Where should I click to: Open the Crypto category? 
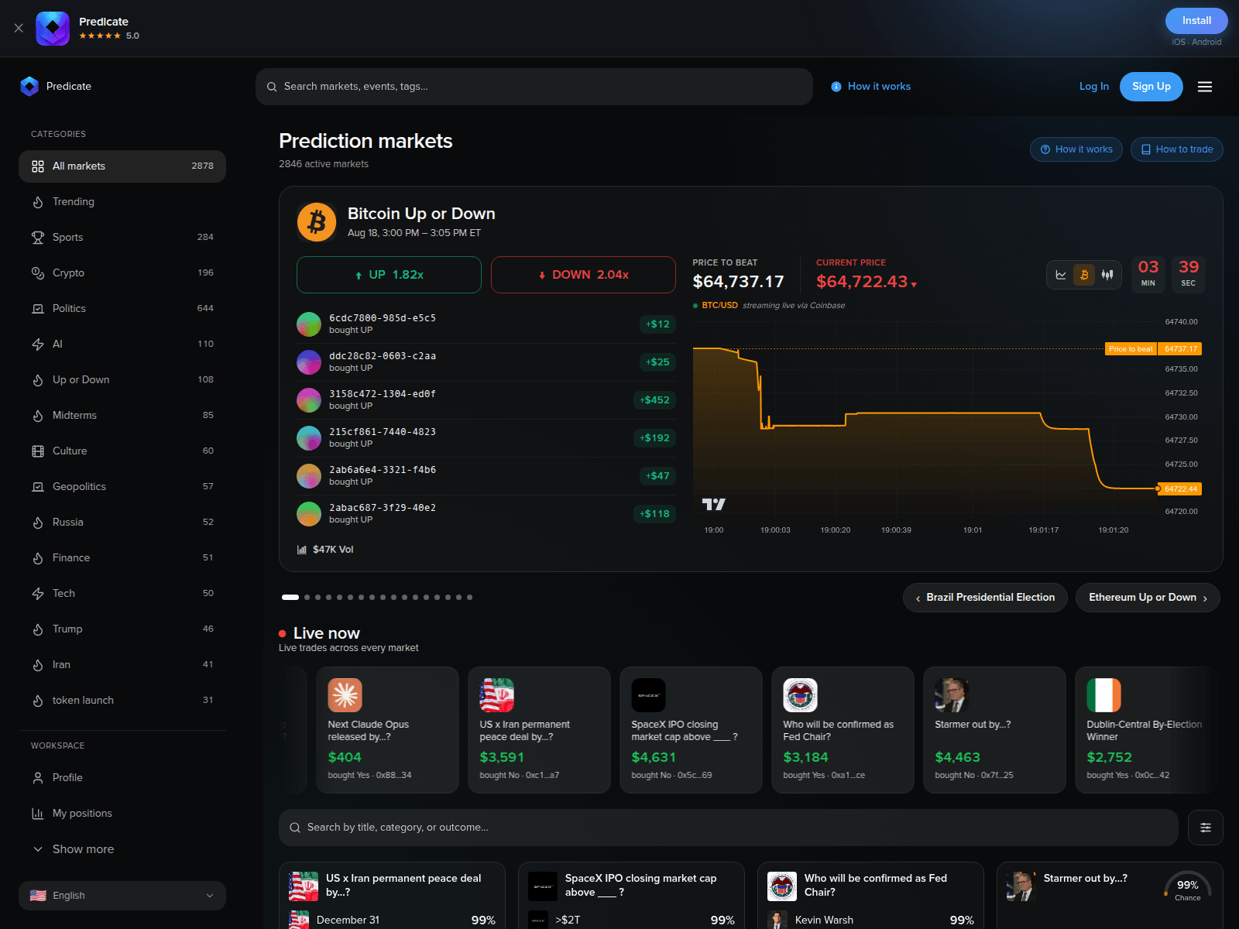[122, 273]
